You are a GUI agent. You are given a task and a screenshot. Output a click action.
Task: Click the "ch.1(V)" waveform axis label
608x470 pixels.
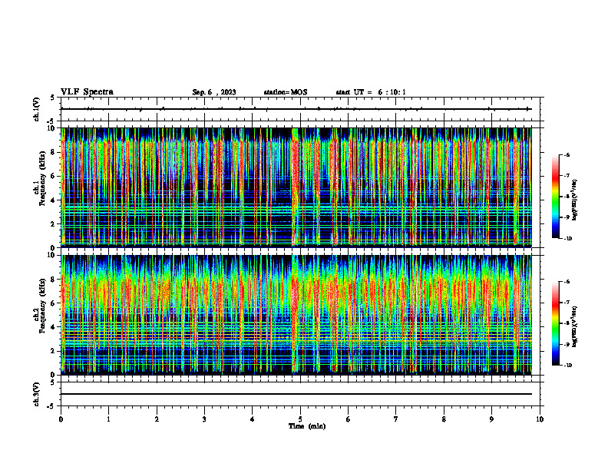[x=37, y=109]
